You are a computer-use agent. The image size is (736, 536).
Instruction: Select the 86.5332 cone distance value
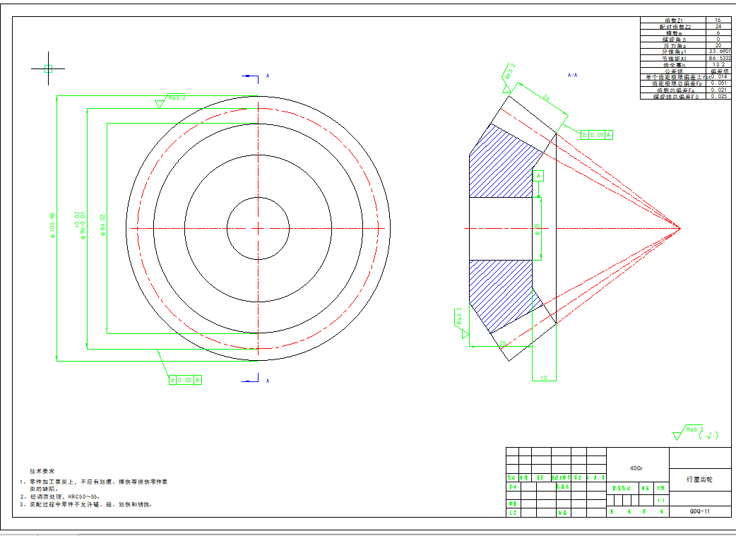718,58
